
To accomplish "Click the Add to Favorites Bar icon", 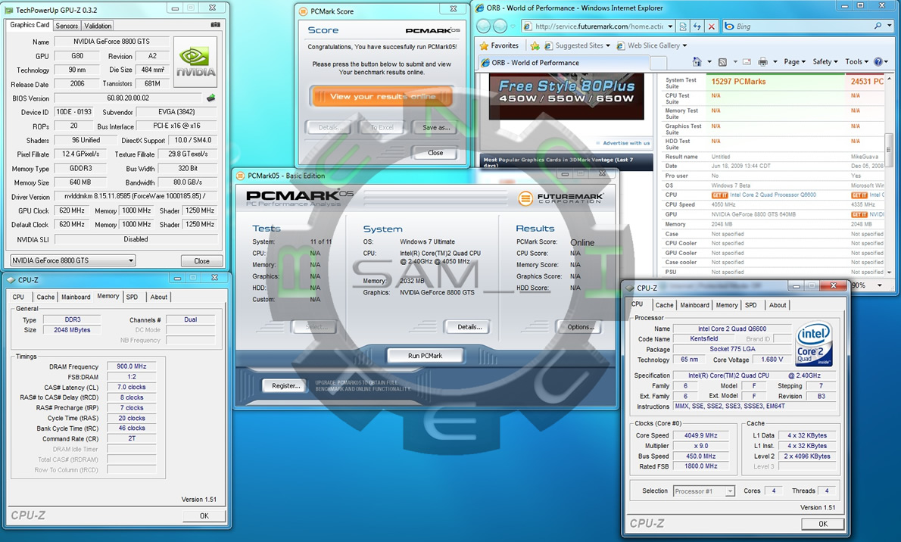I will [x=535, y=45].
